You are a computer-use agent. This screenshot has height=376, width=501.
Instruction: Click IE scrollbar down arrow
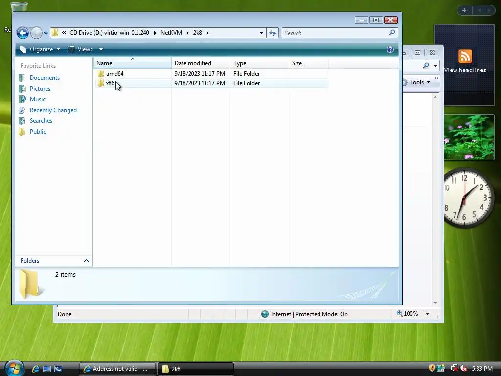tap(435, 303)
